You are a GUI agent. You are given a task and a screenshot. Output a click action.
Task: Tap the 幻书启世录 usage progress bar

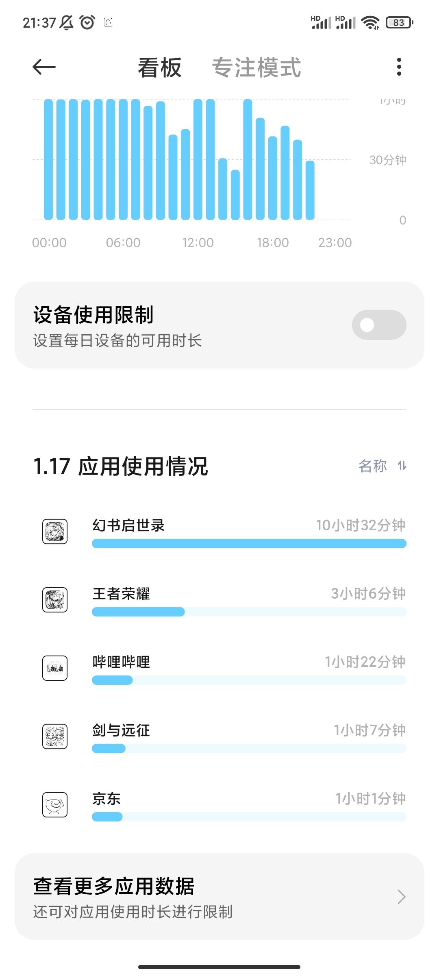point(249,544)
